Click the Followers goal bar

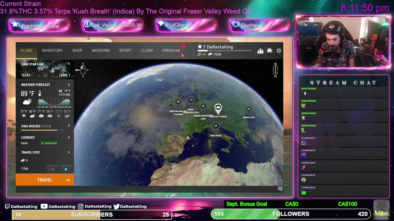291,214
